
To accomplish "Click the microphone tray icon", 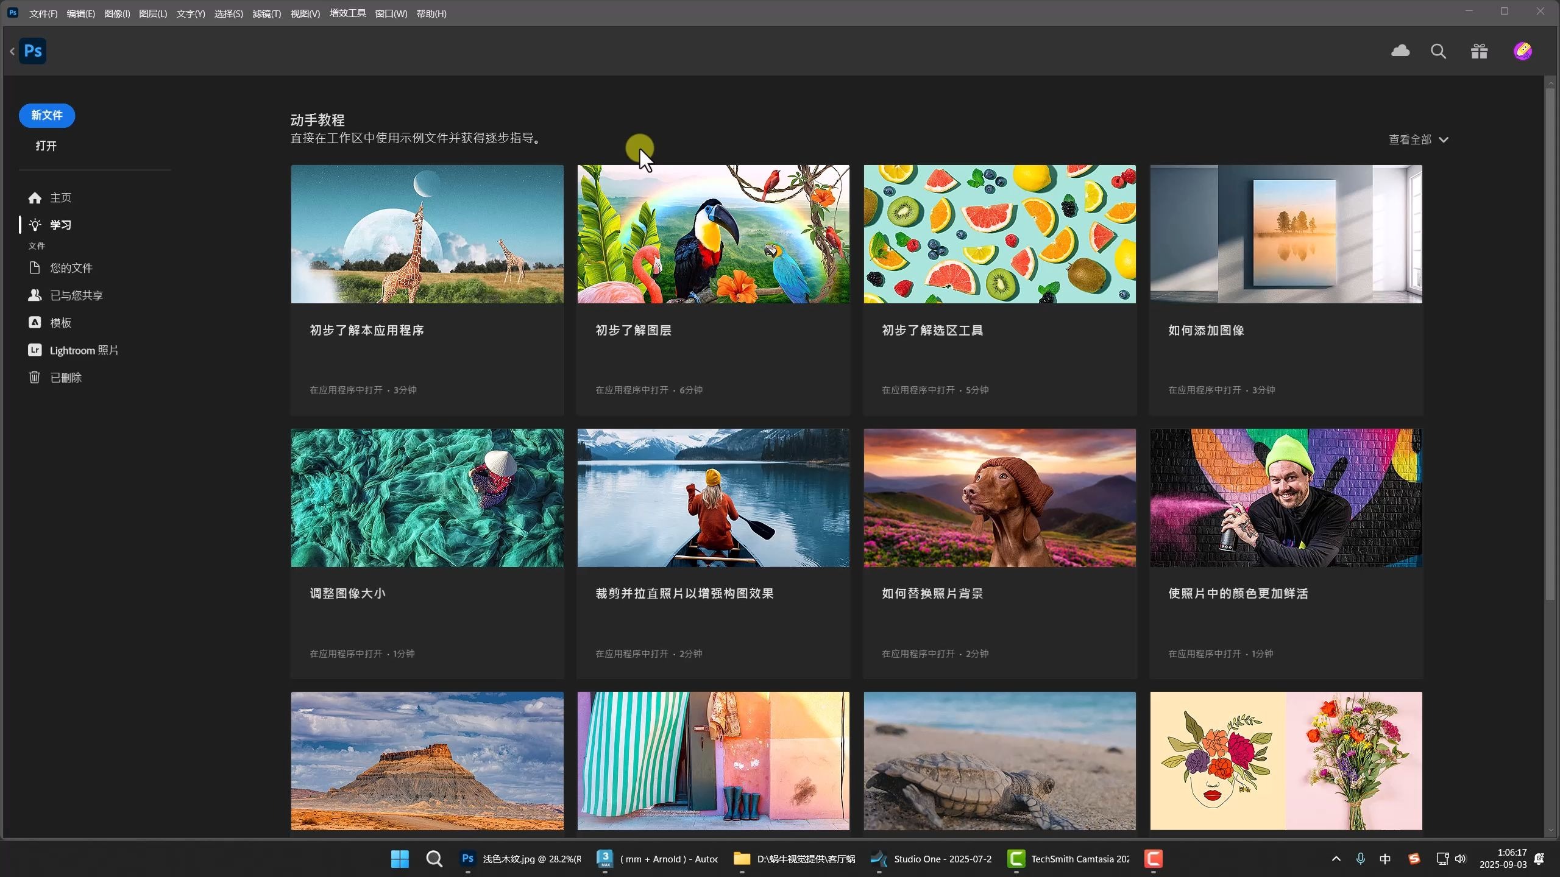I will 1360,859.
